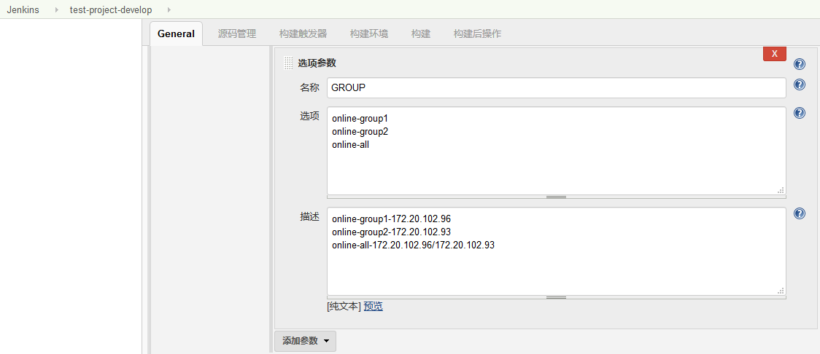Click the Jenkins breadcrumb link

pos(23,10)
